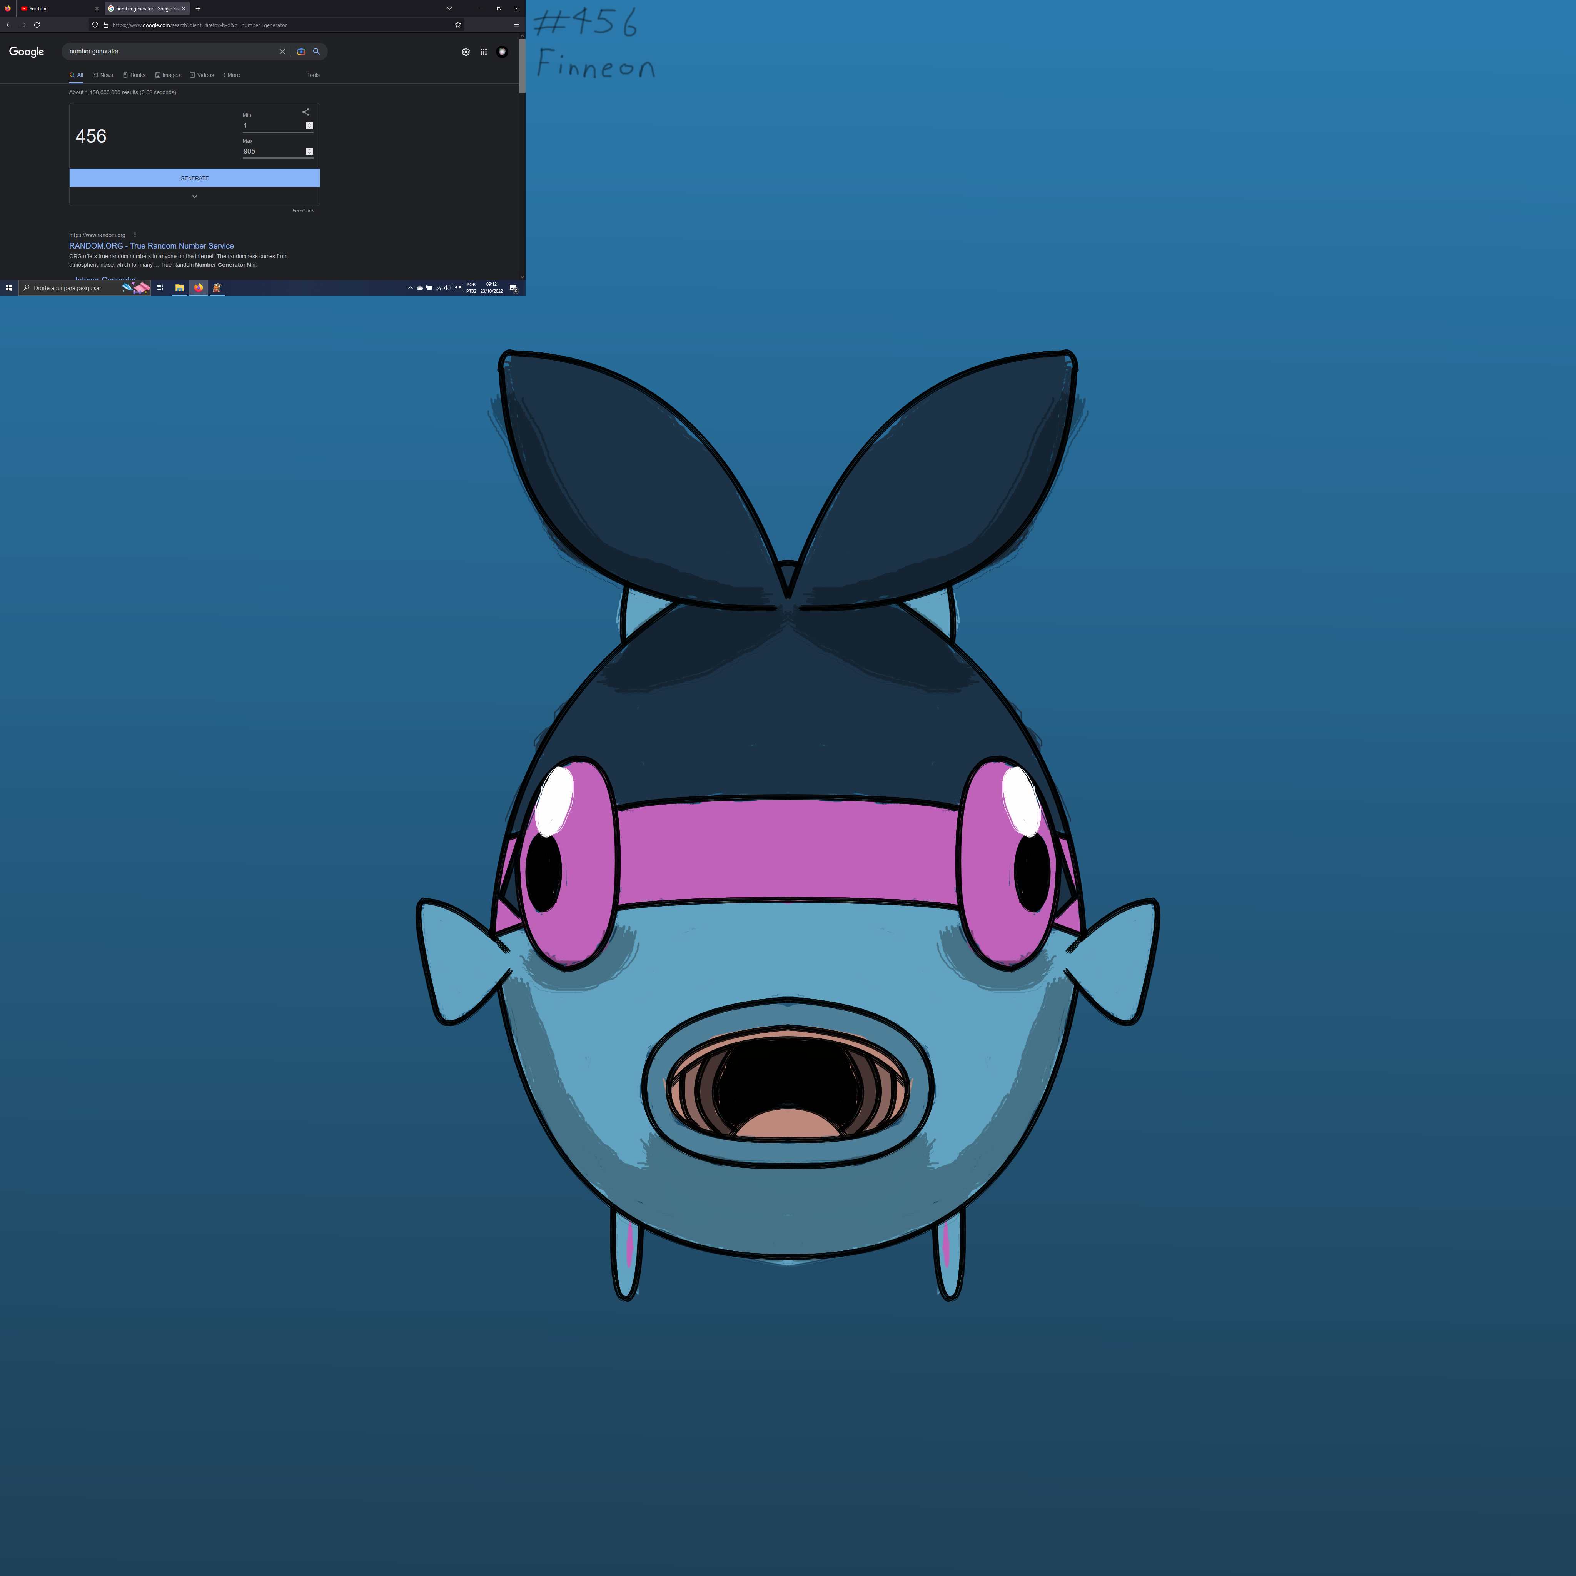1576x1576 pixels.
Task: Expand the number generator options chevron
Action: coord(194,196)
